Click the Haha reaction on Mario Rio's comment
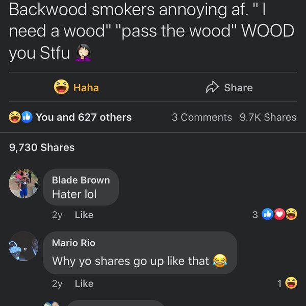 click(291, 283)
